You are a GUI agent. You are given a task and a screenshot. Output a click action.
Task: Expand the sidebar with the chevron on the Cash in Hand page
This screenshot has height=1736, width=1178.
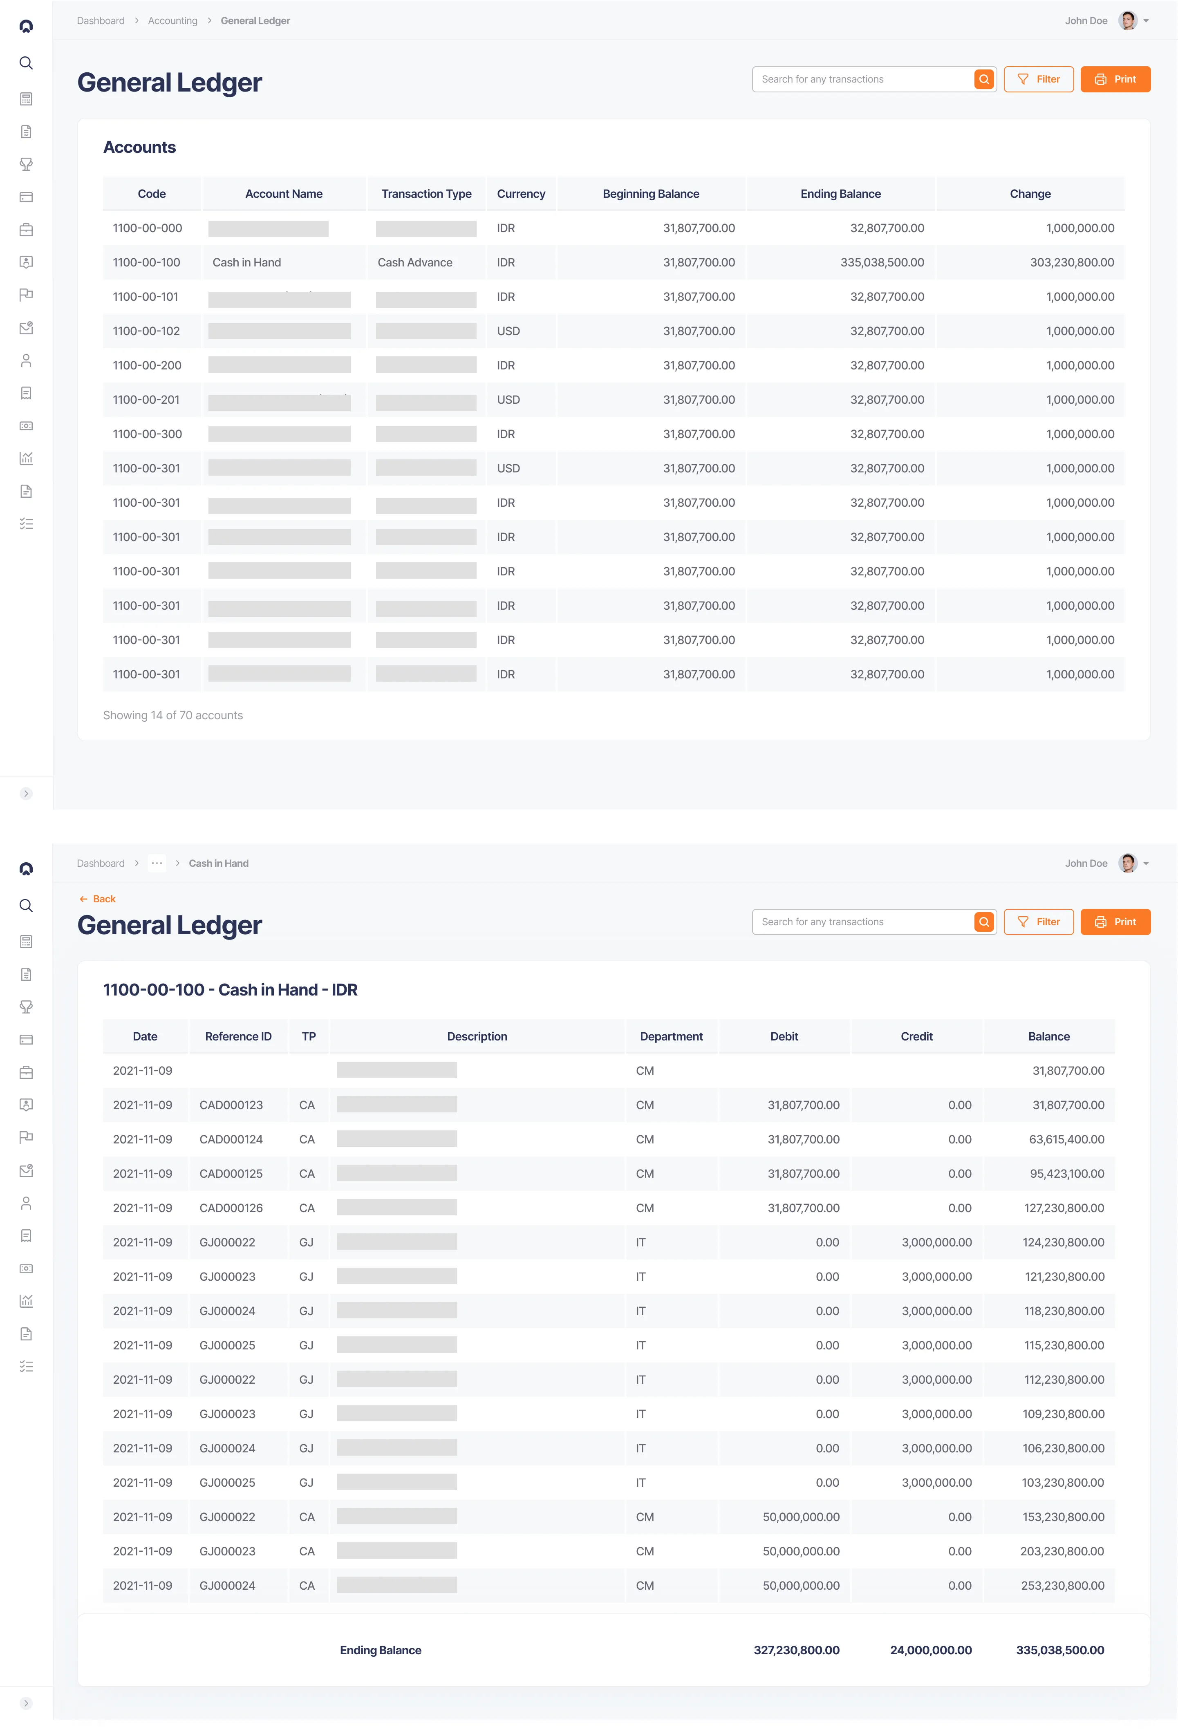[x=26, y=1703]
